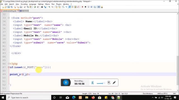Click the Save All toolbar icon

(12, 7)
